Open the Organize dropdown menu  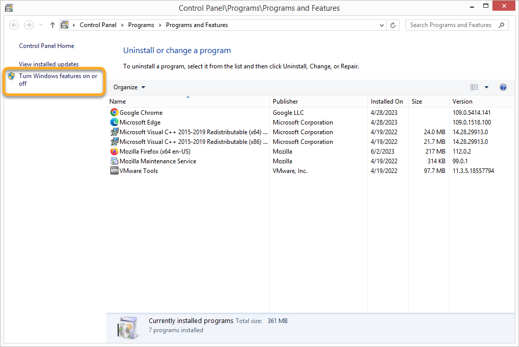pos(129,87)
